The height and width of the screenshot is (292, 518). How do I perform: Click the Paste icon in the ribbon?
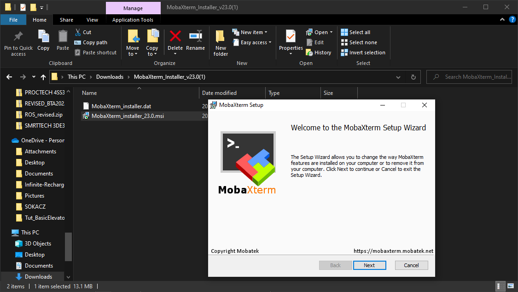pos(63,37)
